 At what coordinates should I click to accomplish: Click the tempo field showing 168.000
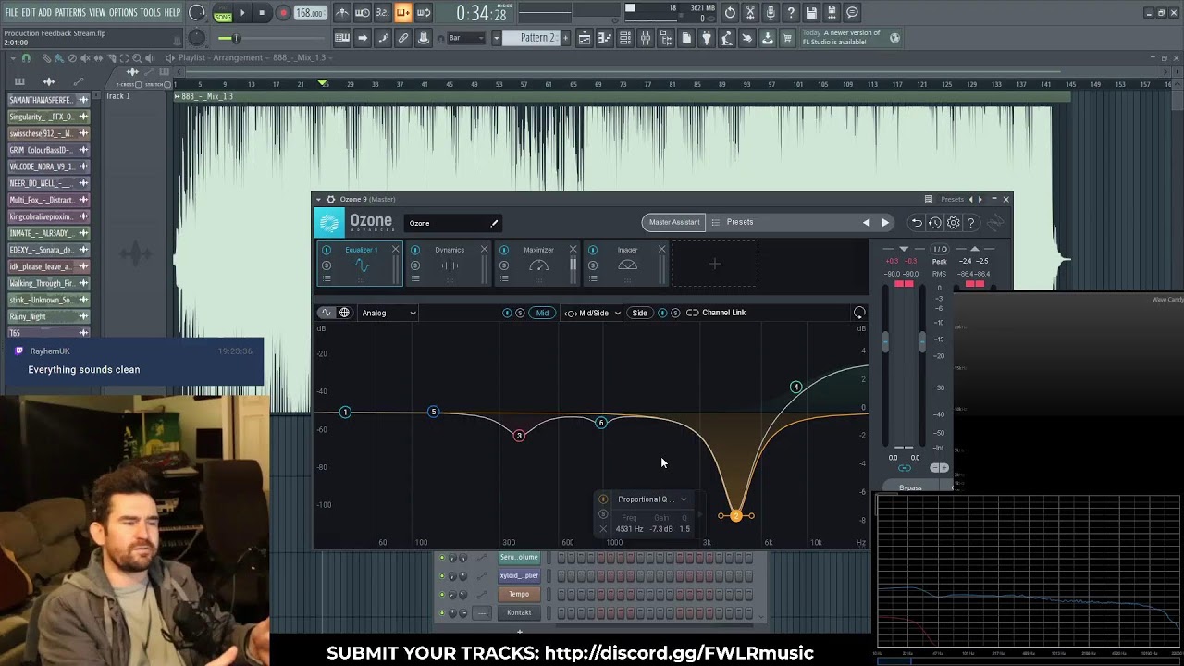point(310,13)
